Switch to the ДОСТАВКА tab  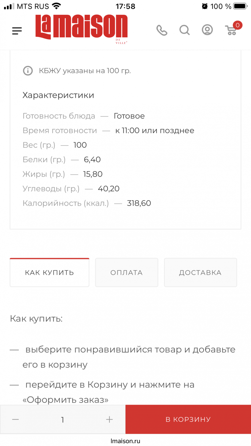point(200,273)
